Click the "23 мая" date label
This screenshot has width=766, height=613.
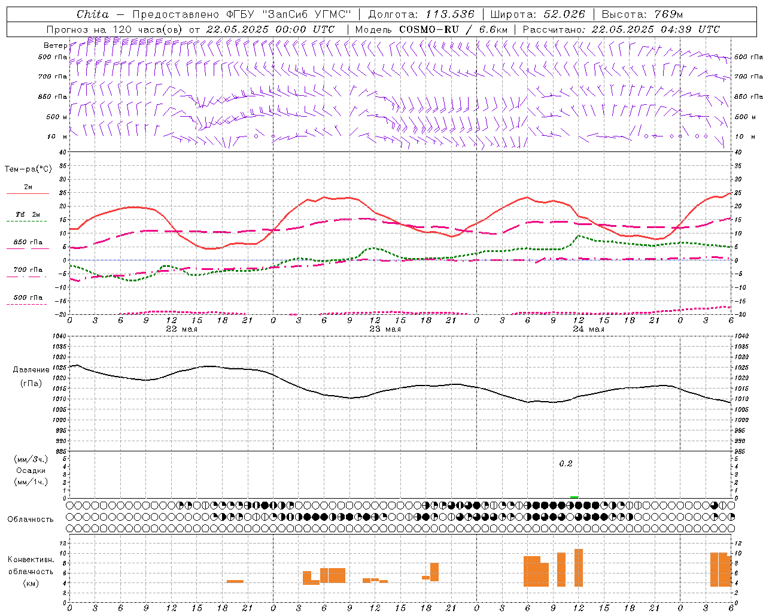tap(385, 329)
